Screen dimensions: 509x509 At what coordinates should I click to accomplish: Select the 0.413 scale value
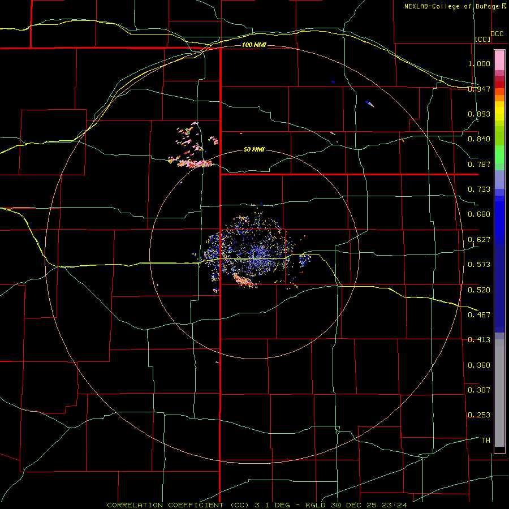pos(479,340)
